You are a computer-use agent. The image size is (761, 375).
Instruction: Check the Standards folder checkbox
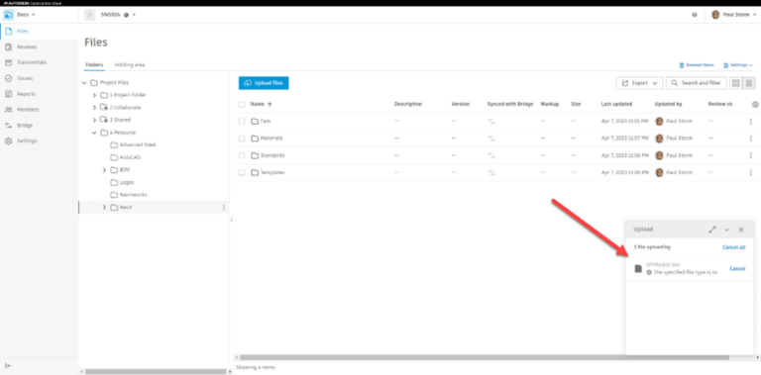point(242,155)
